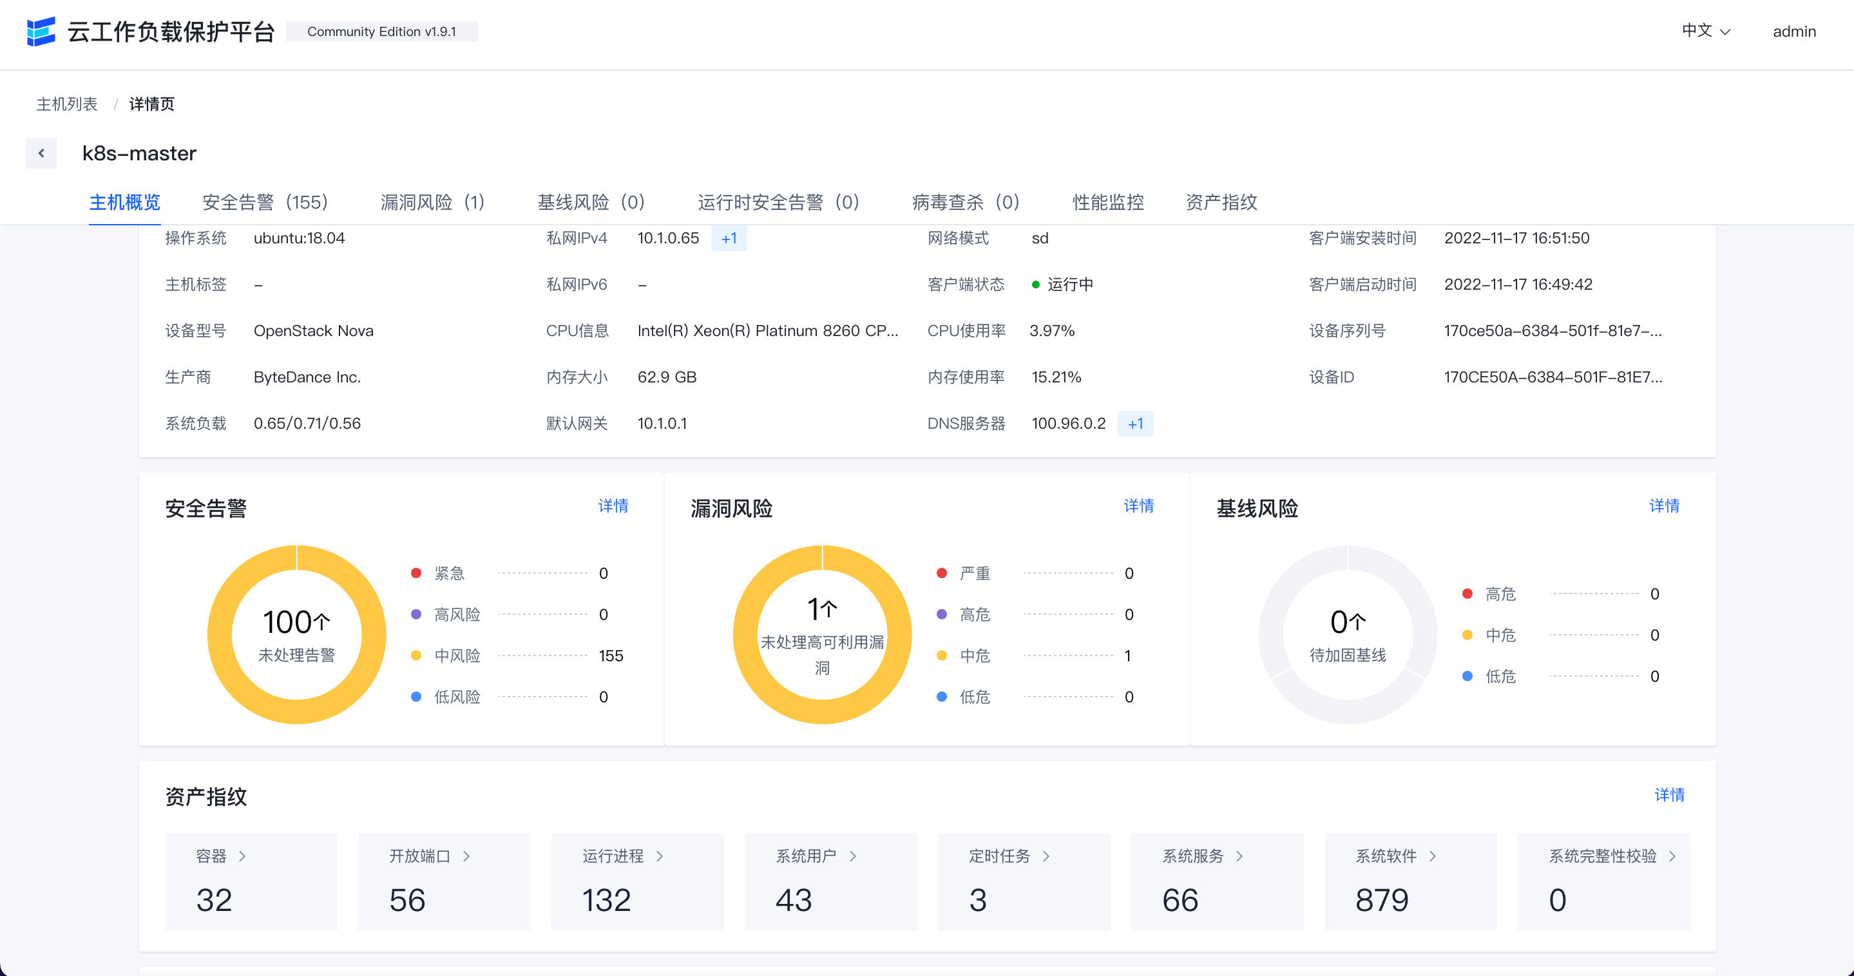Viewport: 1854px width, 976px height.
Task: Click the yellow 中风险 legend dot
Action: click(x=416, y=655)
